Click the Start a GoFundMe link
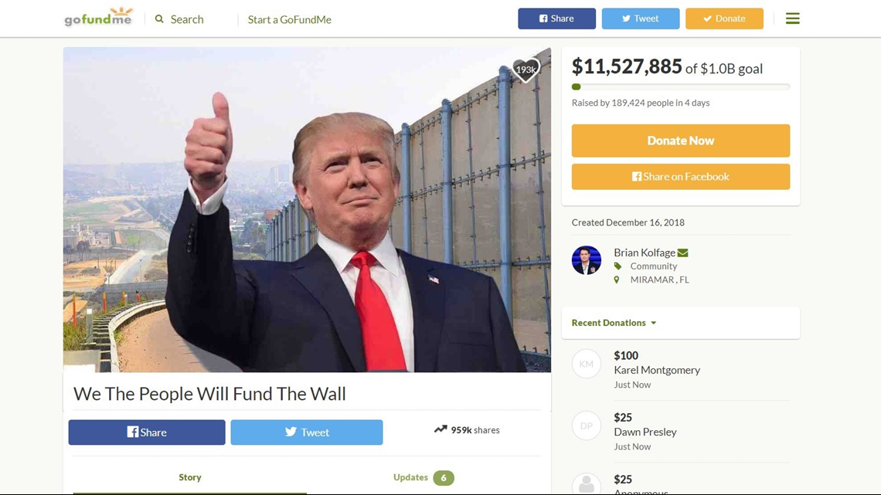The height and width of the screenshot is (495, 881). [289, 19]
